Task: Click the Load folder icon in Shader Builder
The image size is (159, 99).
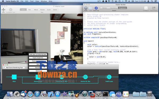Action: [90, 8]
